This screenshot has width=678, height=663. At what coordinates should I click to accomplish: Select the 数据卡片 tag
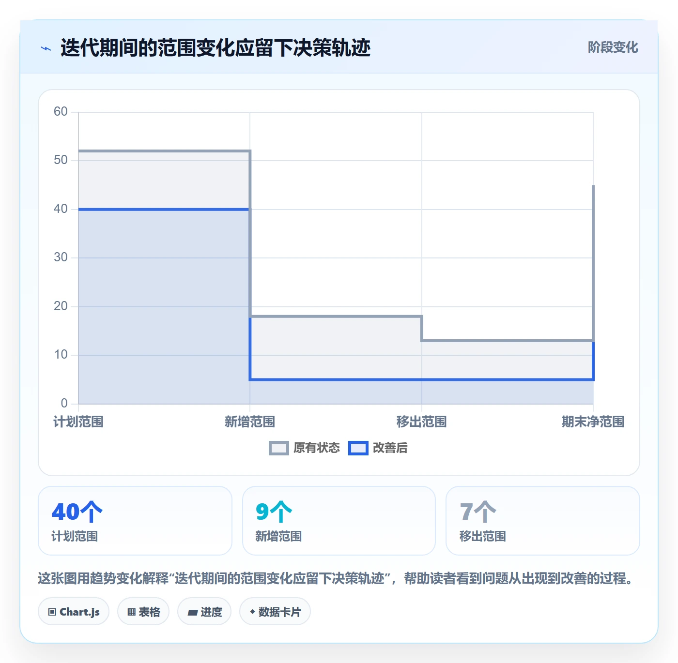(x=275, y=612)
